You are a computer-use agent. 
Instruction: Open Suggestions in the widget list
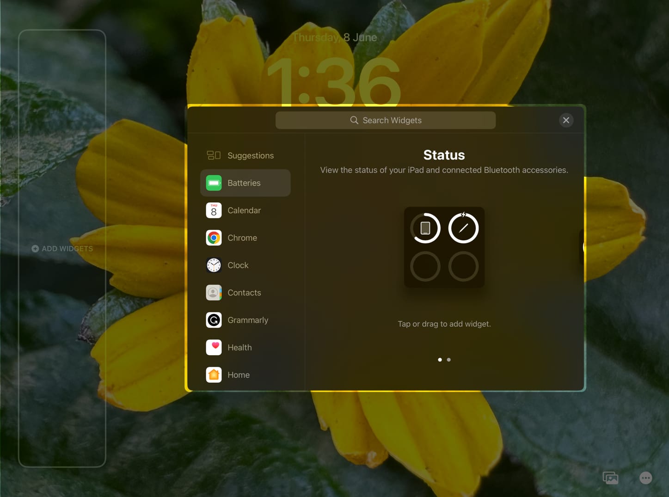click(245, 155)
